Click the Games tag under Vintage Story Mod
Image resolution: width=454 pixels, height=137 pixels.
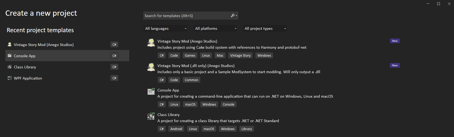(190, 56)
